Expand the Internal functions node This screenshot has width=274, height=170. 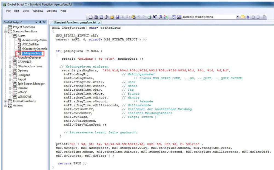pyautogui.click(x=6, y=101)
